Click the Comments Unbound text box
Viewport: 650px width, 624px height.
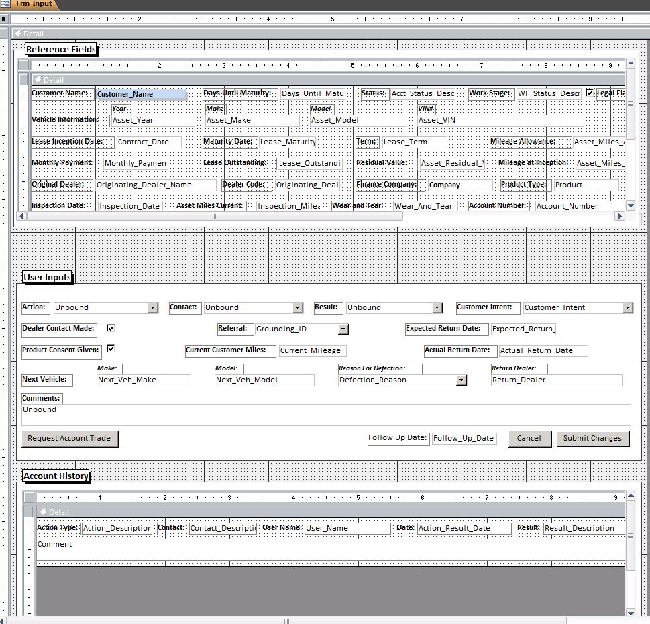pyautogui.click(x=326, y=415)
